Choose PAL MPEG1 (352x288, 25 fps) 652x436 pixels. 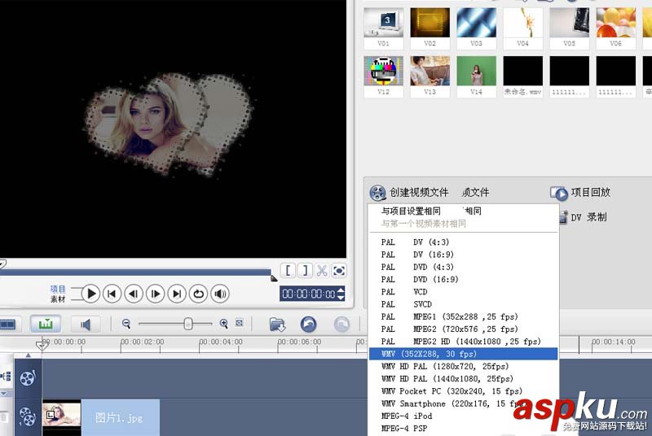pyautogui.click(x=463, y=316)
